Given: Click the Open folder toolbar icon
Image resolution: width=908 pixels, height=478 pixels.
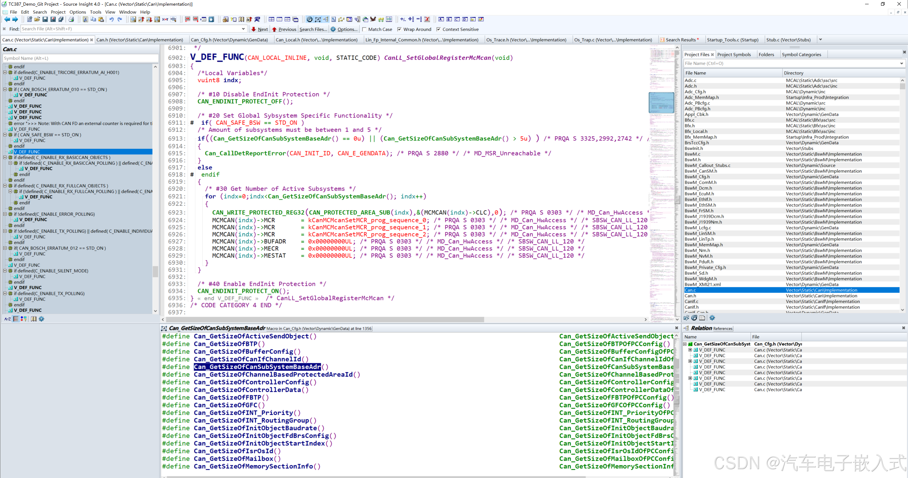Looking at the screenshot, I should 37,19.
